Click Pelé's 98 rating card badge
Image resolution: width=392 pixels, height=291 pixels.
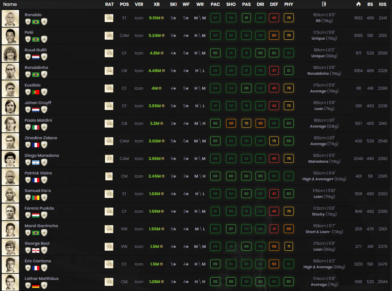click(x=109, y=36)
